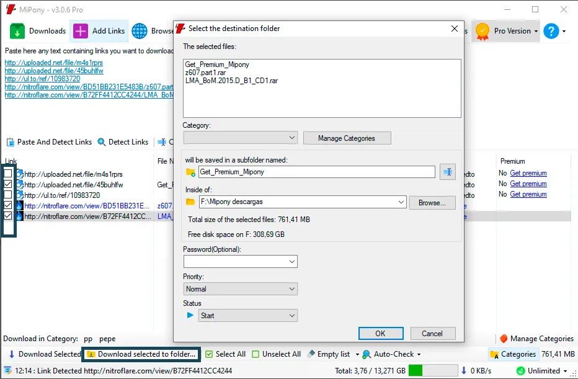Click the Select All option
The width and height of the screenshot is (578, 379).
pos(225,354)
